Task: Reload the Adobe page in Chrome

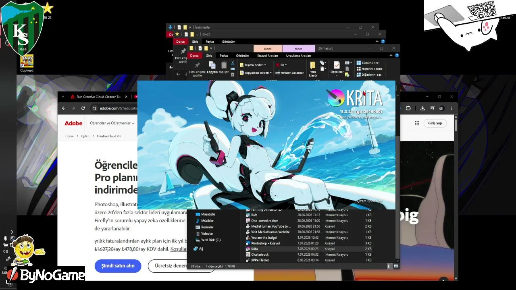Action: point(83,108)
